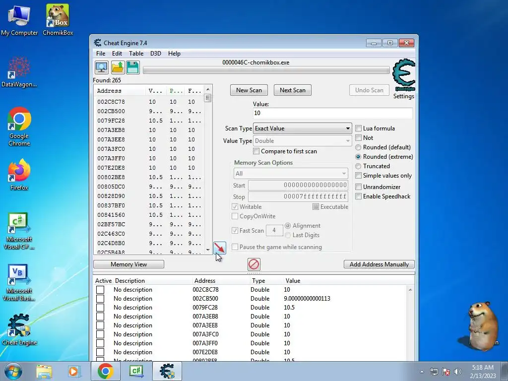Image resolution: width=508 pixels, height=381 pixels.
Task: Open the Value Type Double dropdown
Action: (302, 140)
